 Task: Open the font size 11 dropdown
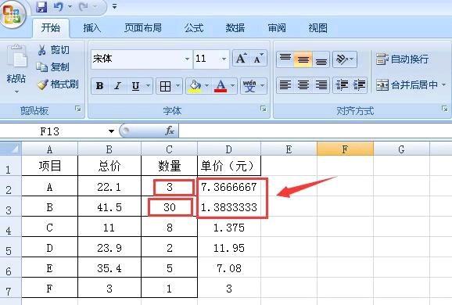[x=224, y=59]
